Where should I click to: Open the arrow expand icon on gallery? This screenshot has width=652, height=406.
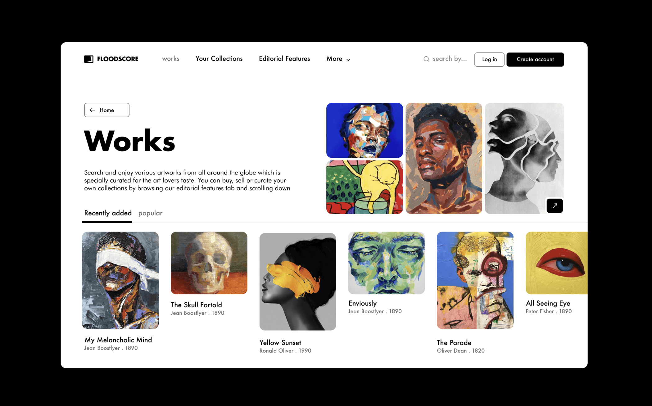[x=555, y=205]
